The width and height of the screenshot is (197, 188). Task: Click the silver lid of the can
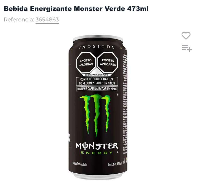click(98, 38)
